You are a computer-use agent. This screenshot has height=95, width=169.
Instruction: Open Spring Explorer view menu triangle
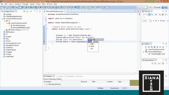pyautogui.click(x=167, y=63)
